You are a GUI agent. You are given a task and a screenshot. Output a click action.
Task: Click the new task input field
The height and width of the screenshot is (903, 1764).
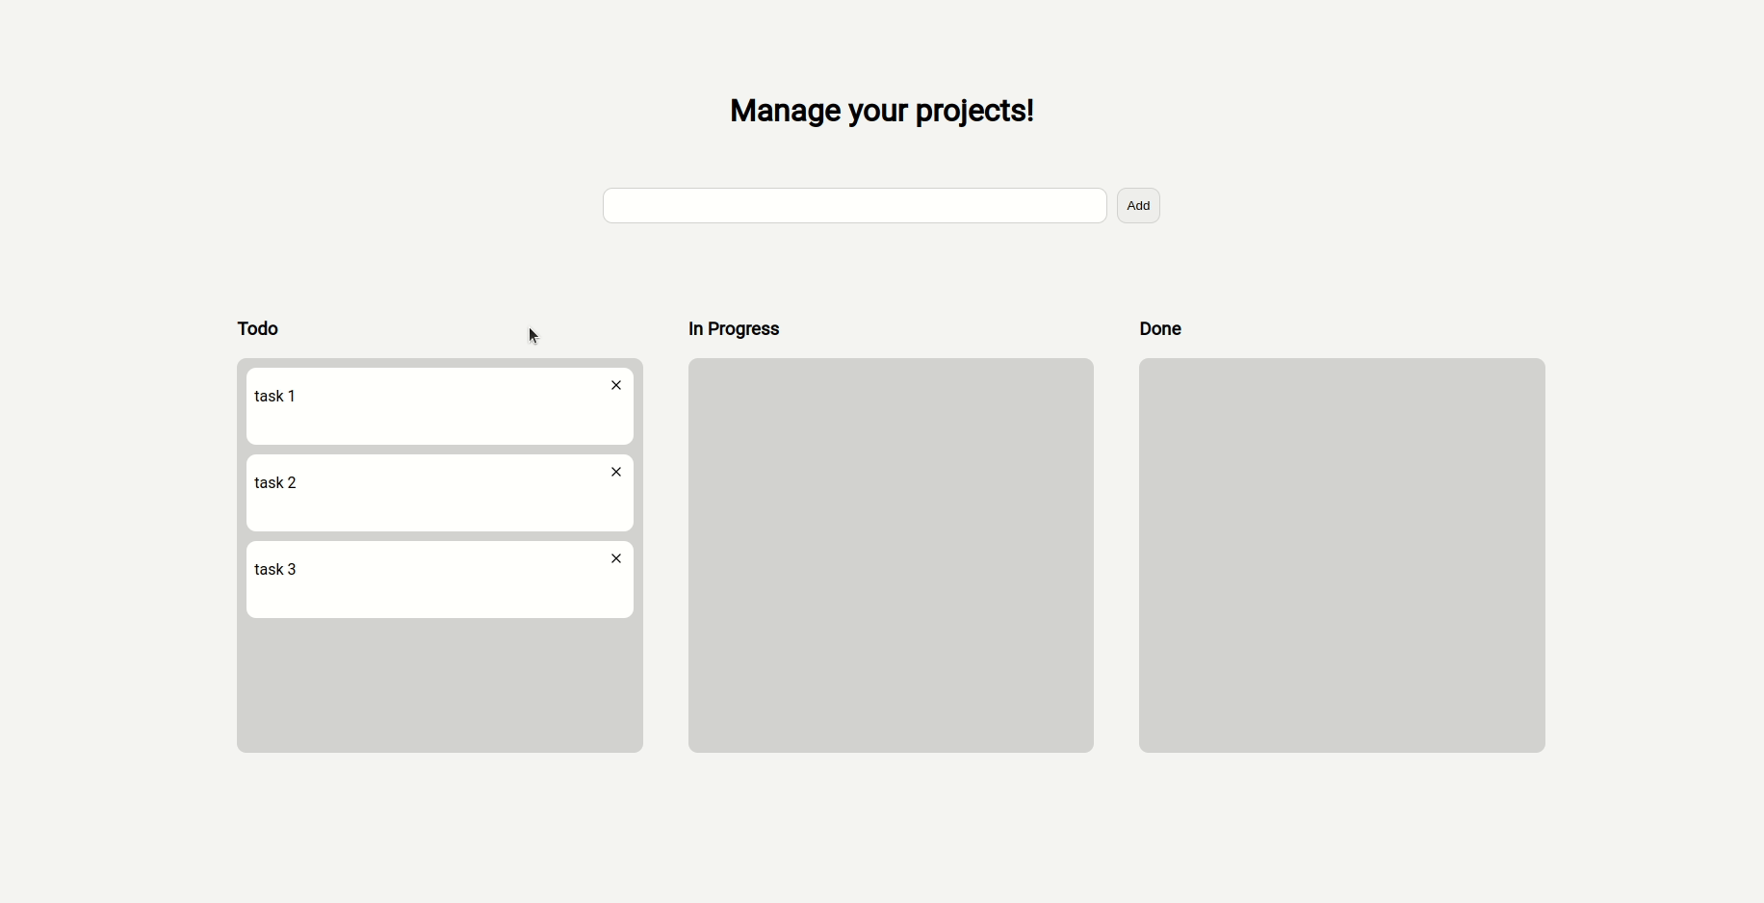[x=853, y=205]
